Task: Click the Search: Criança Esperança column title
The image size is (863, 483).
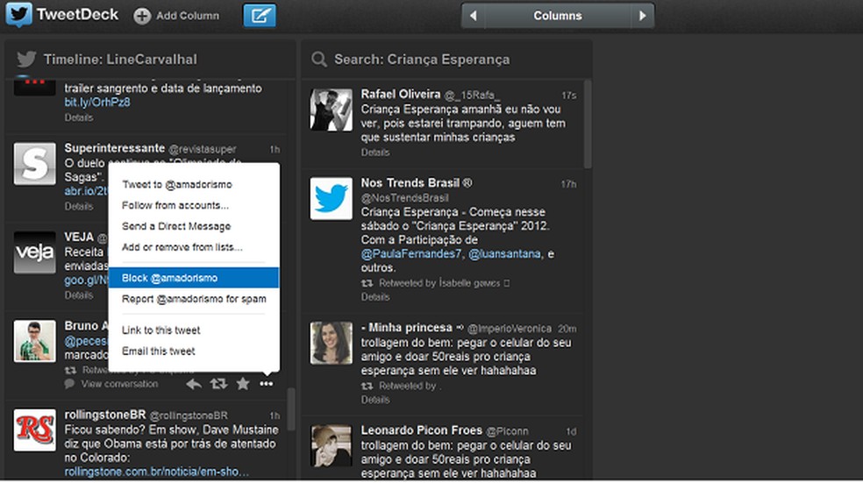Action: click(x=422, y=60)
